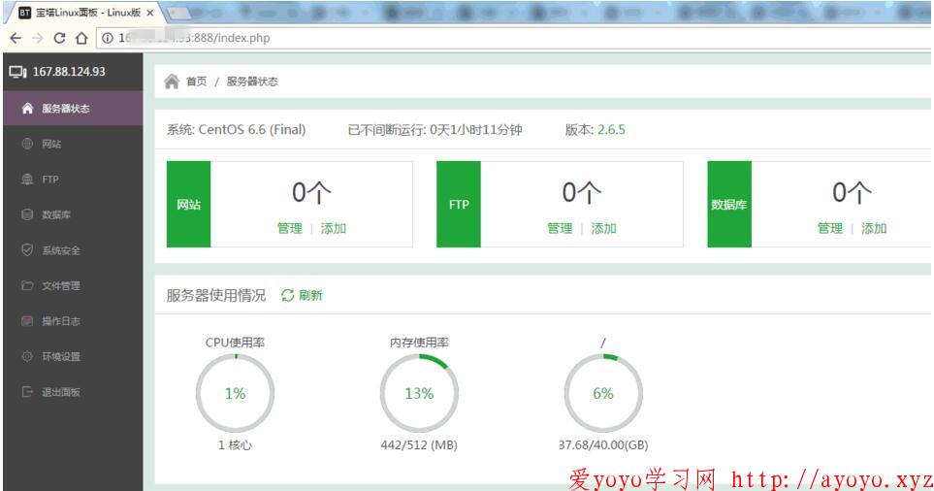Open FTP in the sidebar
The image size is (934, 491).
73,180
